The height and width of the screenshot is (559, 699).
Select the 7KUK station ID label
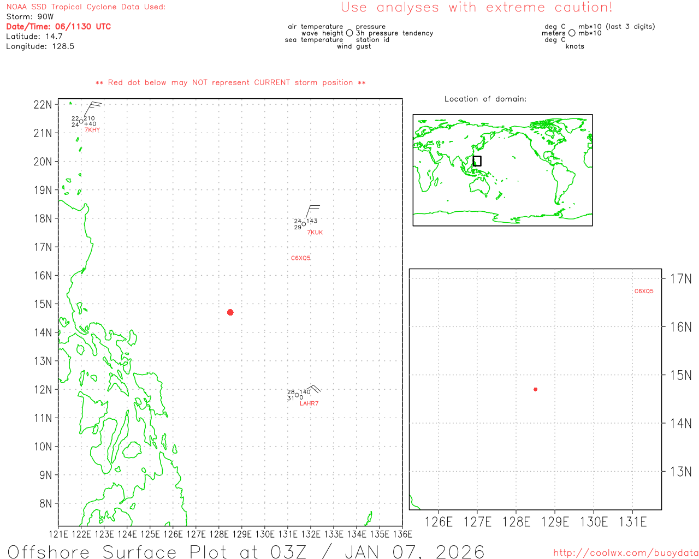[315, 233]
